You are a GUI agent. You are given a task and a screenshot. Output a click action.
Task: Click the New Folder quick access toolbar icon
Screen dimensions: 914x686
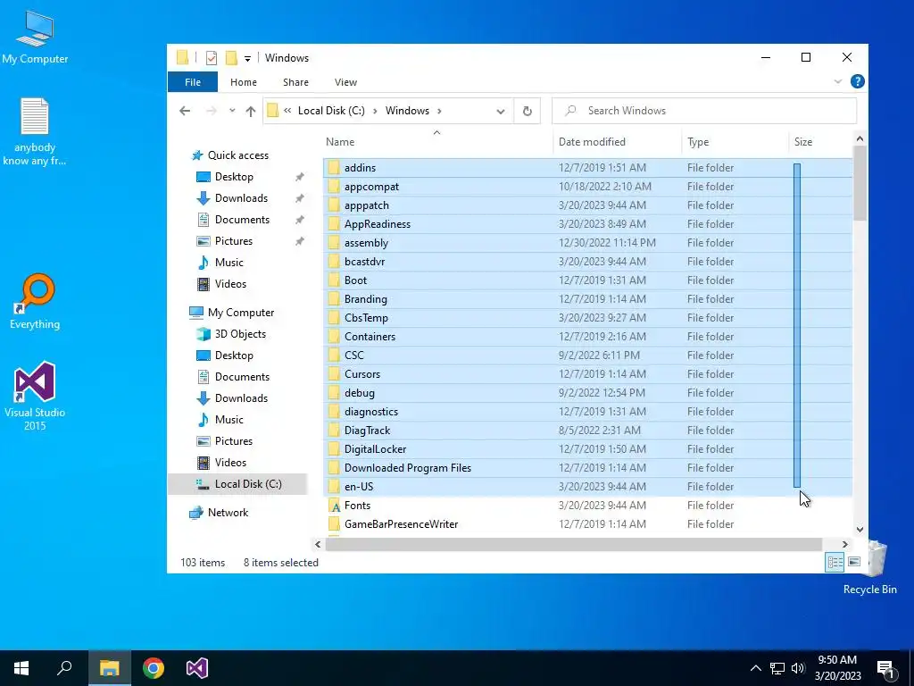click(231, 58)
